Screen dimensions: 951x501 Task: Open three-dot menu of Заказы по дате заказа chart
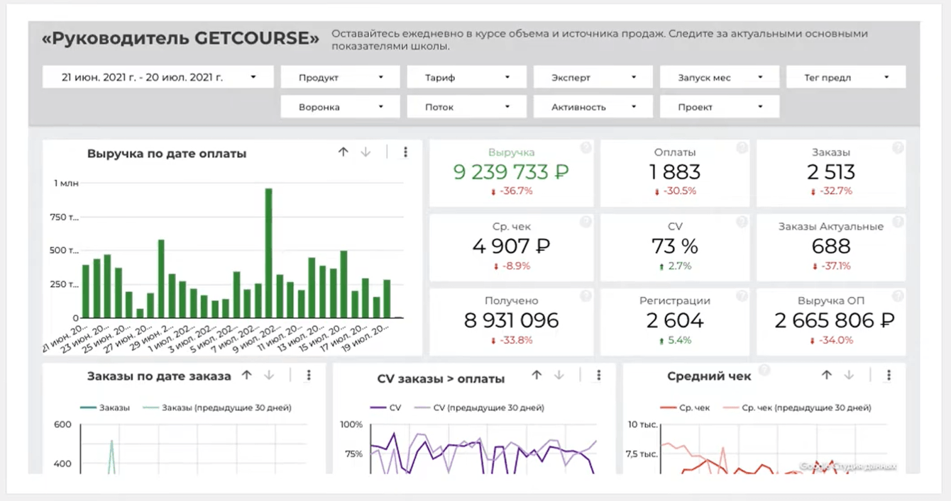pyautogui.click(x=309, y=376)
